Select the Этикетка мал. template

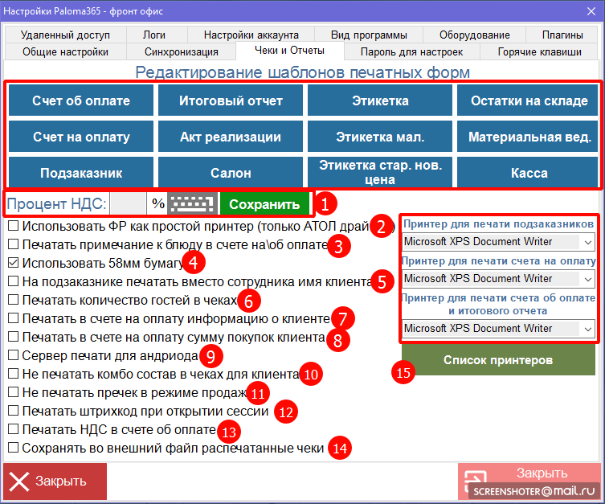(x=380, y=137)
